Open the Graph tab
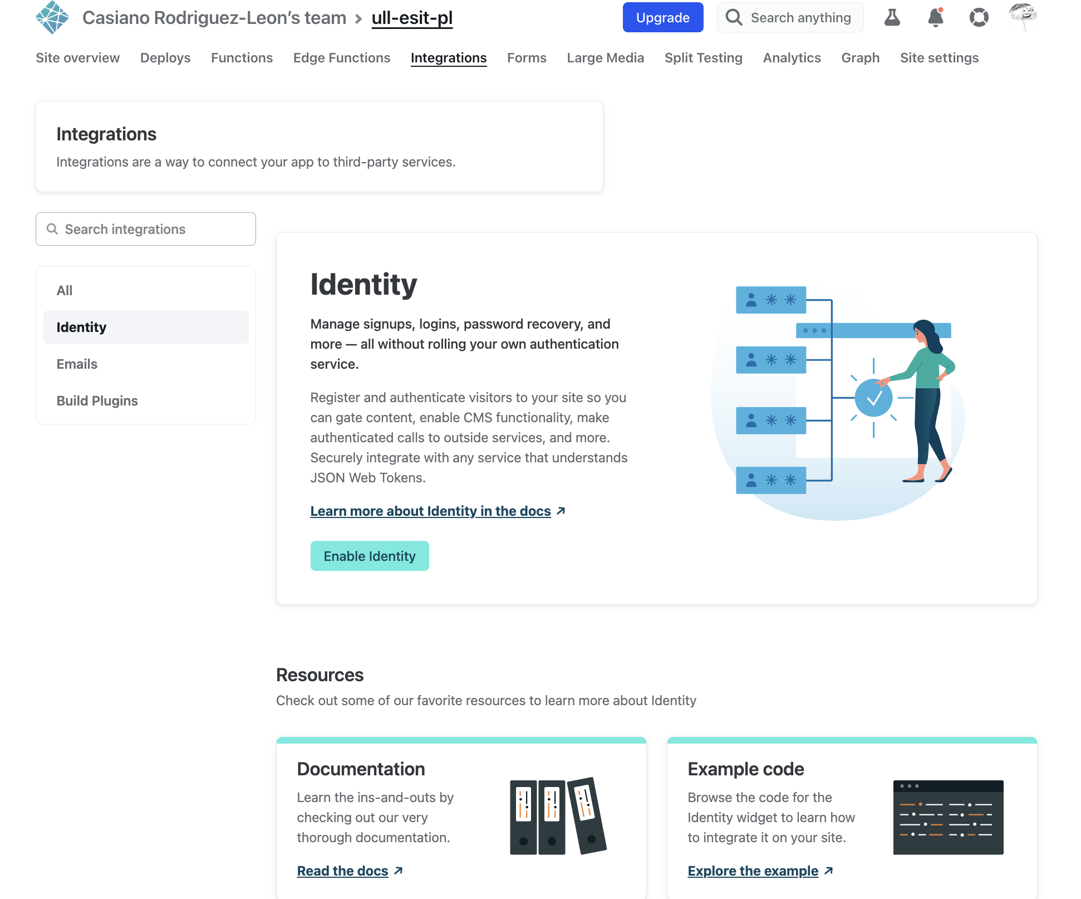This screenshot has height=899, width=1081. pos(861,58)
